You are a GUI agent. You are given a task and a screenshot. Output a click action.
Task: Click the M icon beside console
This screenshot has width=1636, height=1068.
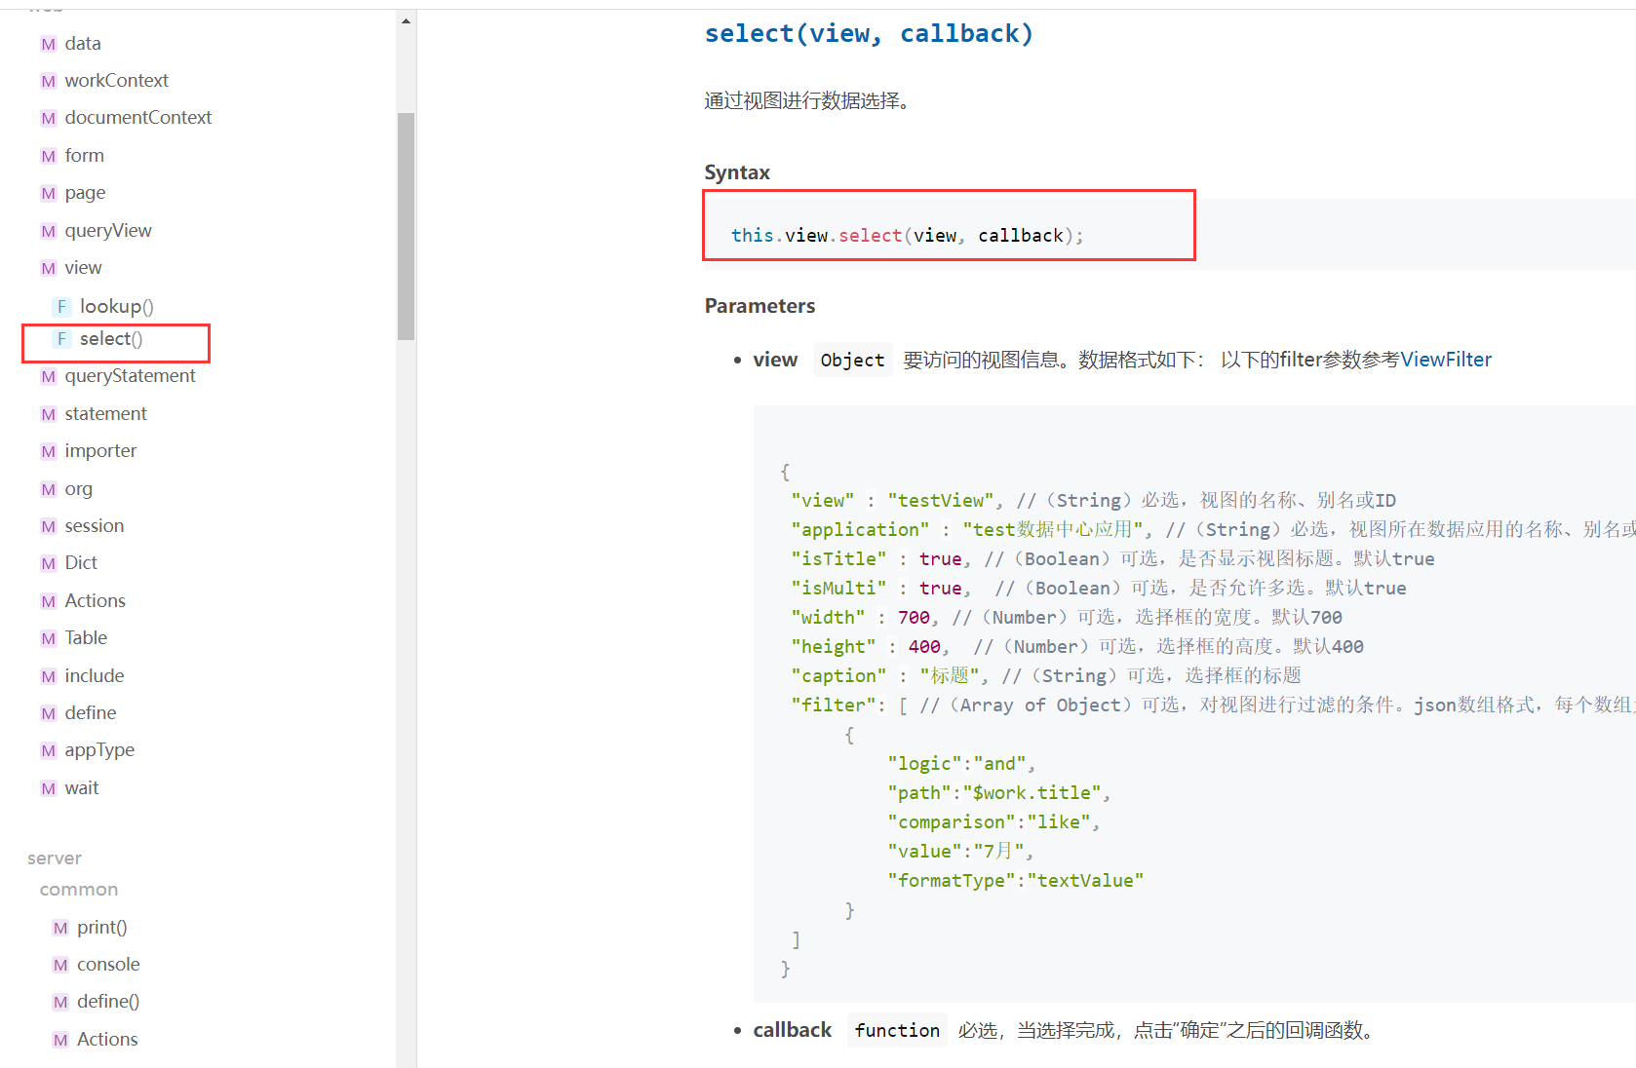coord(60,965)
